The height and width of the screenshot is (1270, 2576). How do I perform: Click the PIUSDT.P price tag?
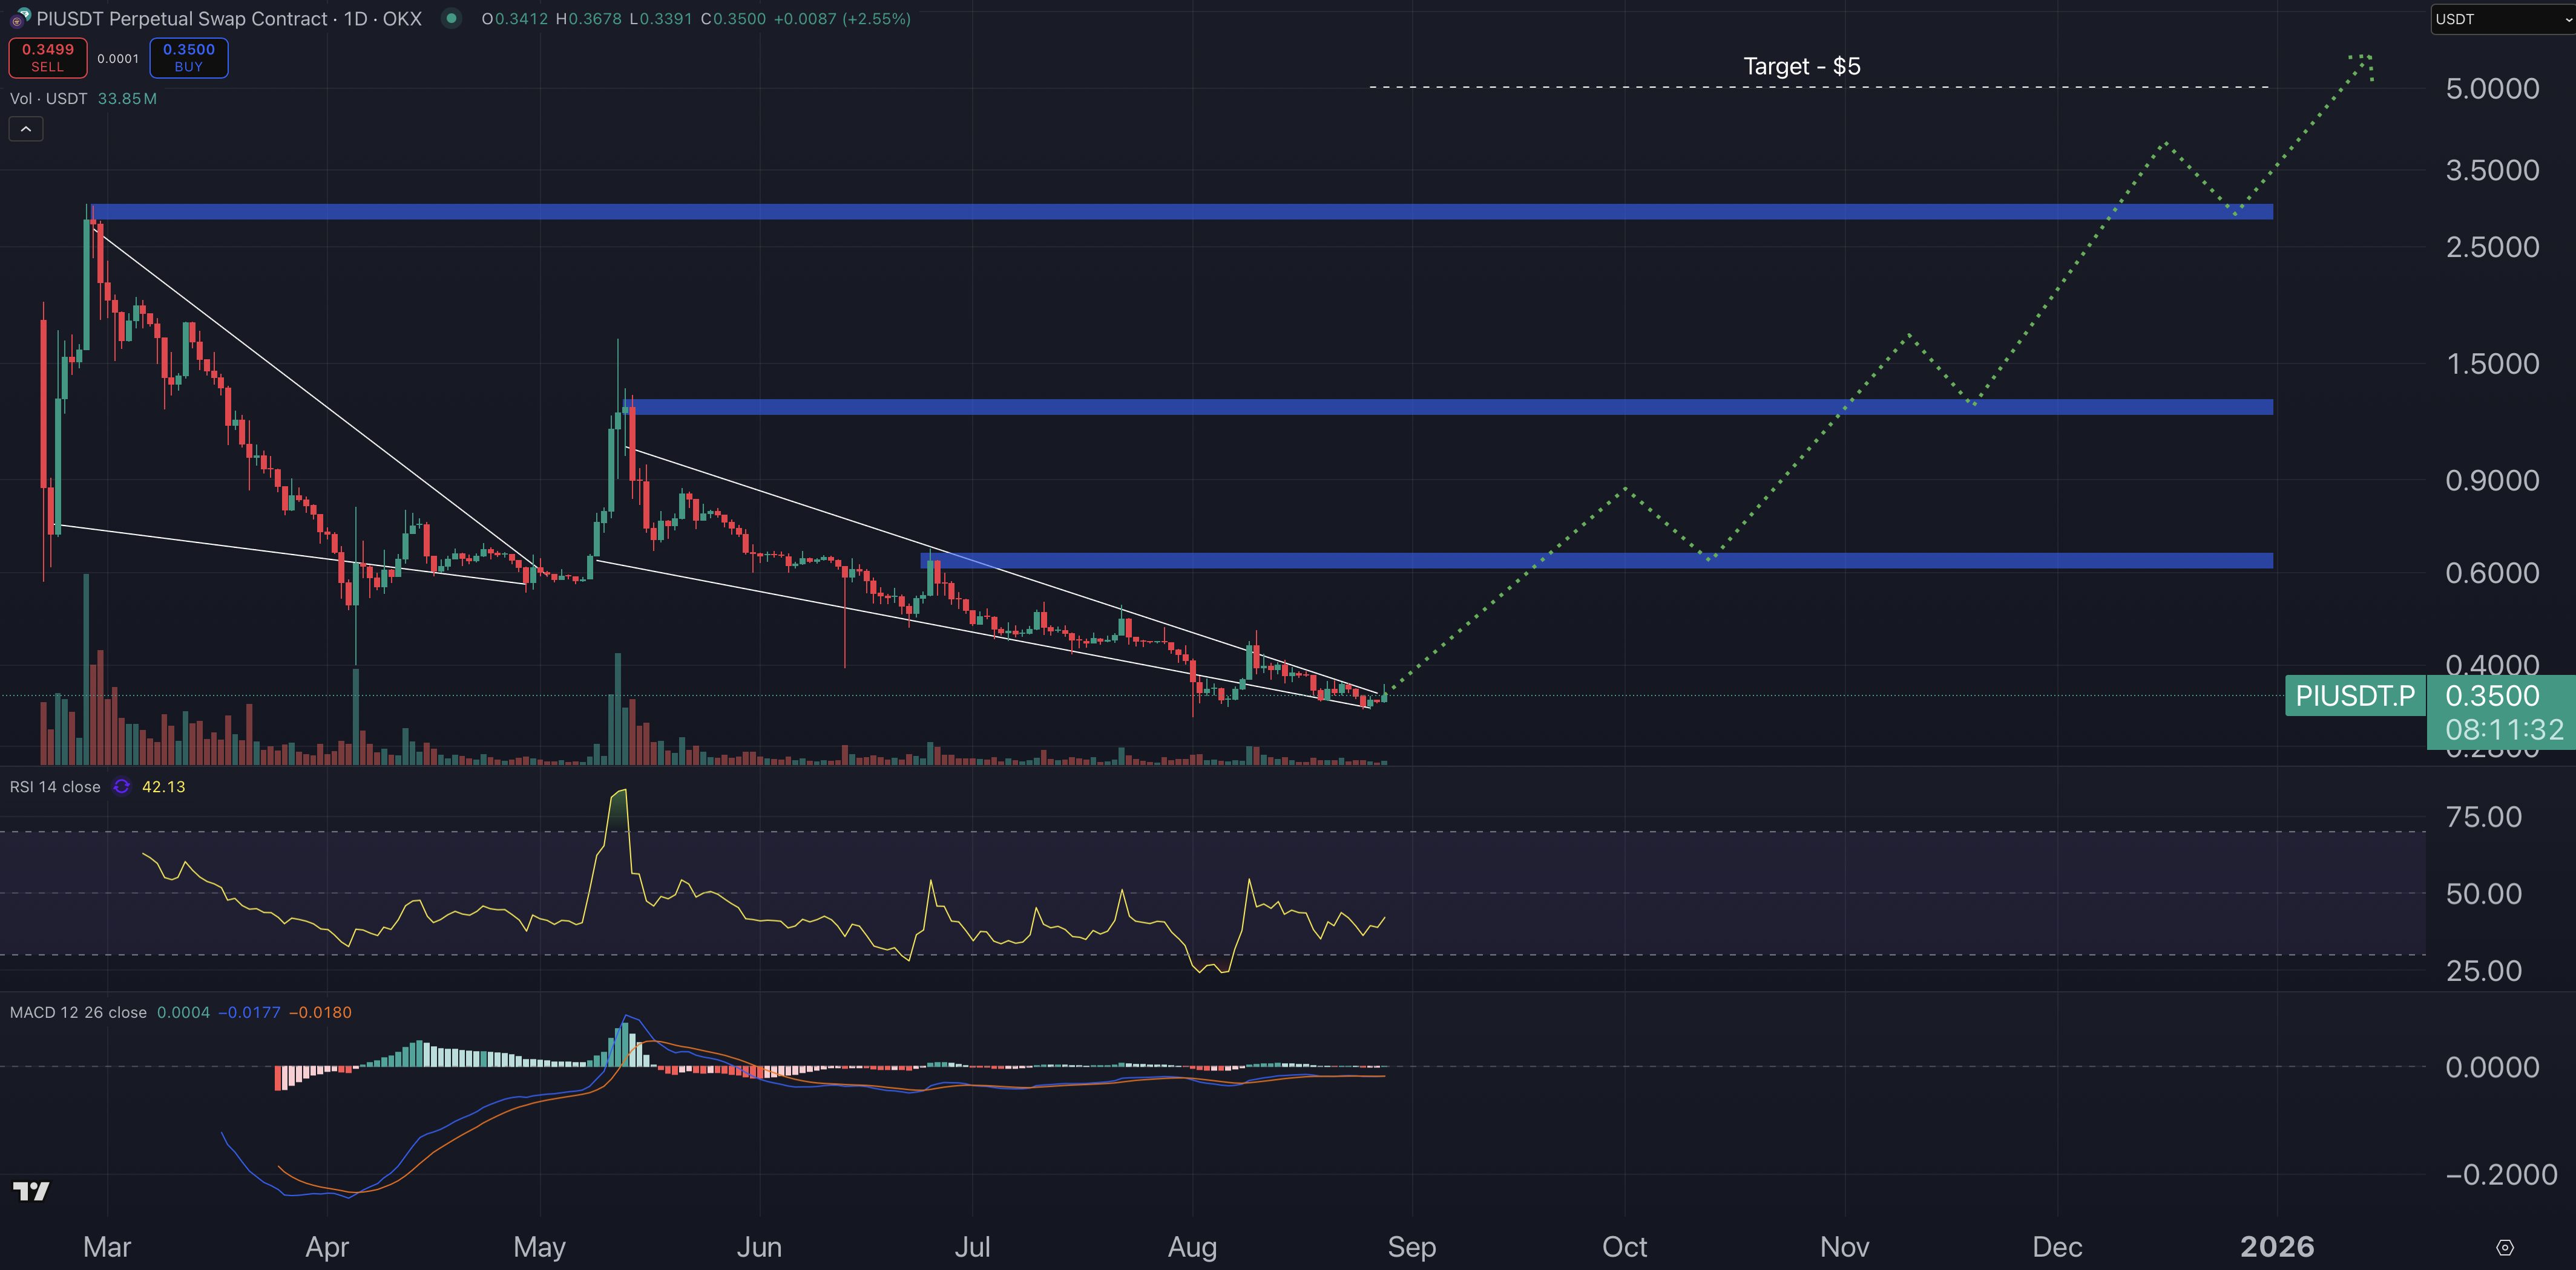(2355, 695)
